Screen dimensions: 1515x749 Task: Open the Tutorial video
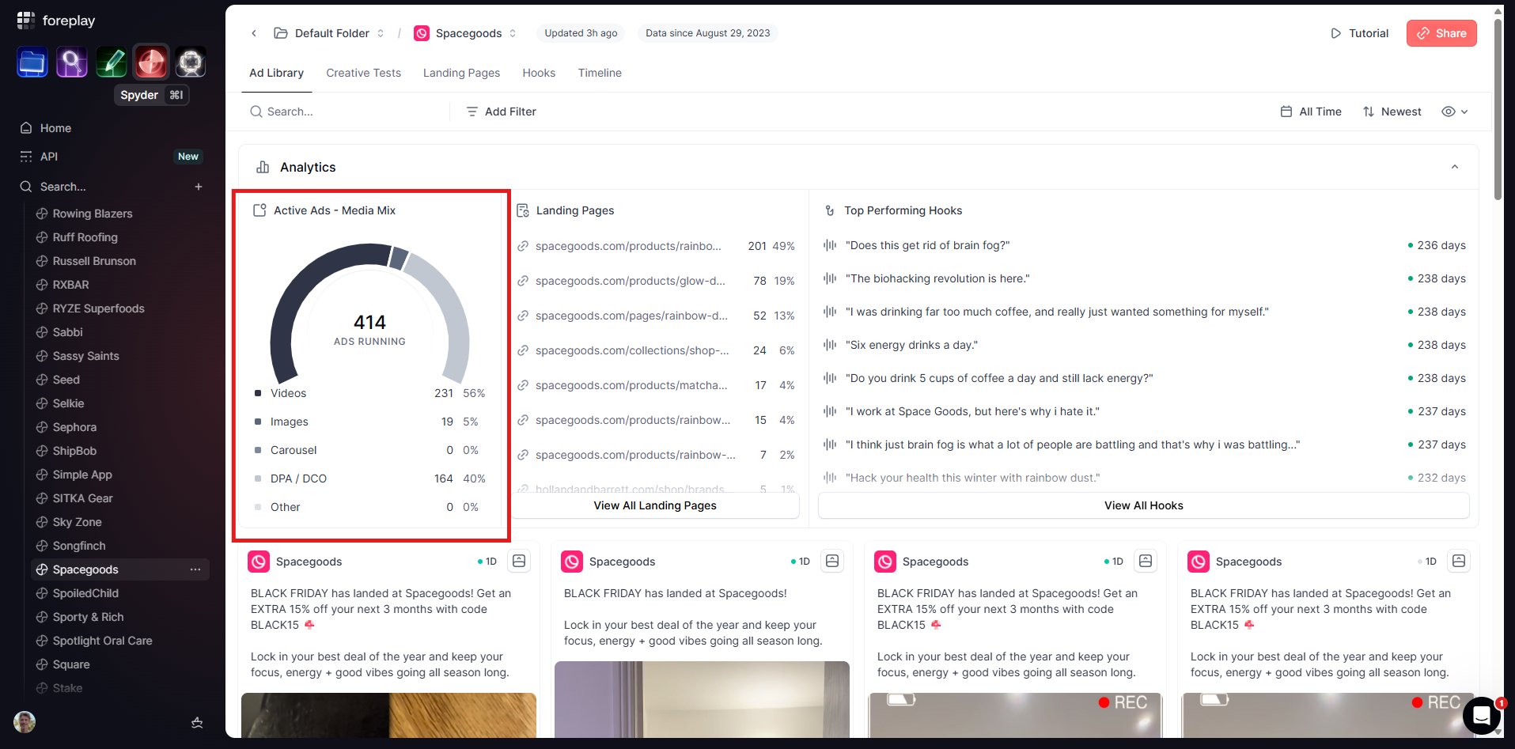pyautogui.click(x=1359, y=33)
